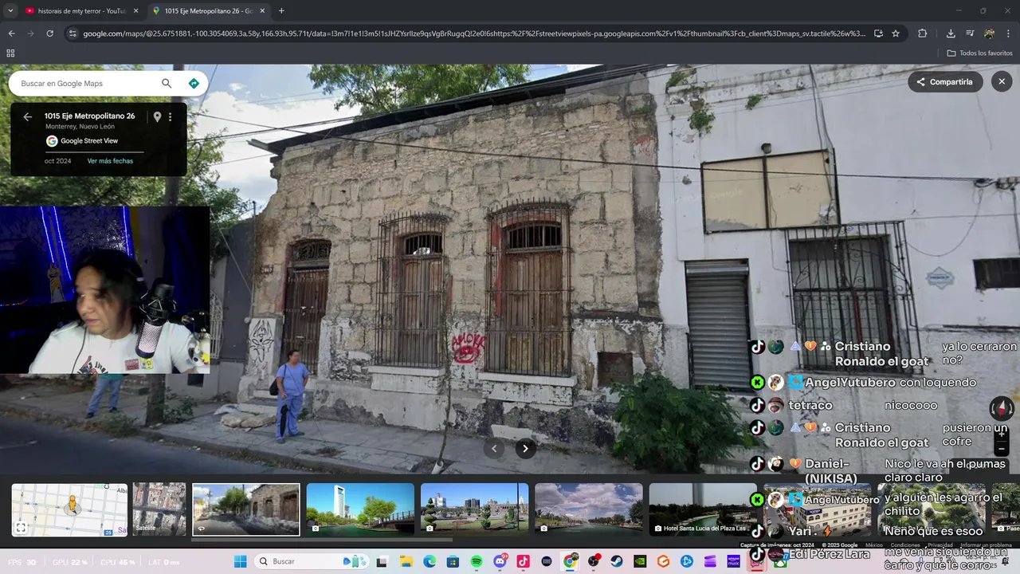Image resolution: width=1020 pixels, height=574 pixels.
Task: Click the Privacidad link in footer
Action: (940, 545)
